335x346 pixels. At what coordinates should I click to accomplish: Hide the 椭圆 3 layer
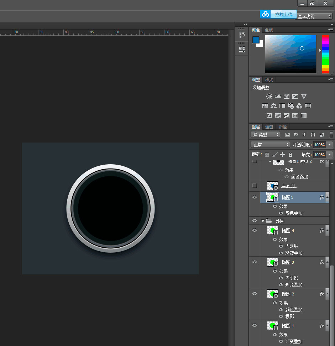click(x=255, y=262)
